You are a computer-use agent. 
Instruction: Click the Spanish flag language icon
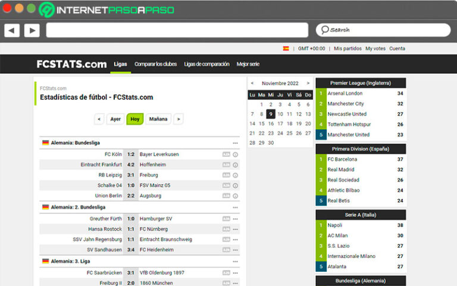coord(286,48)
